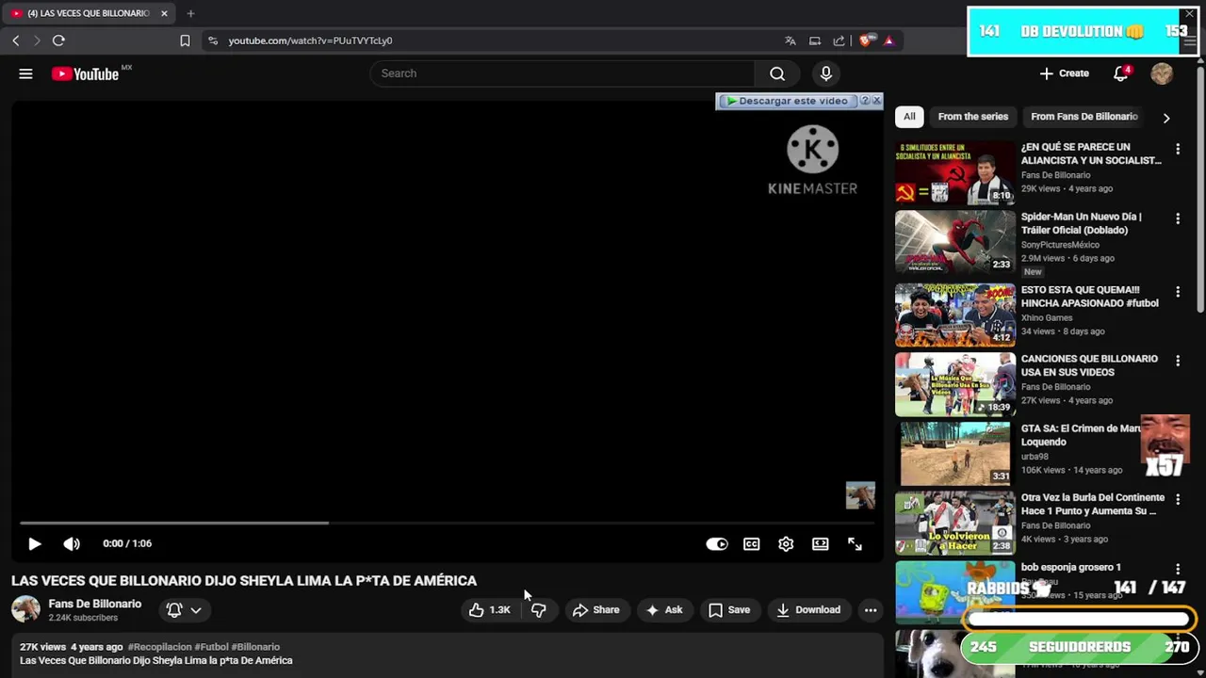Click the #Billonario hashtag
The image size is (1206, 678).
(x=255, y=647)
